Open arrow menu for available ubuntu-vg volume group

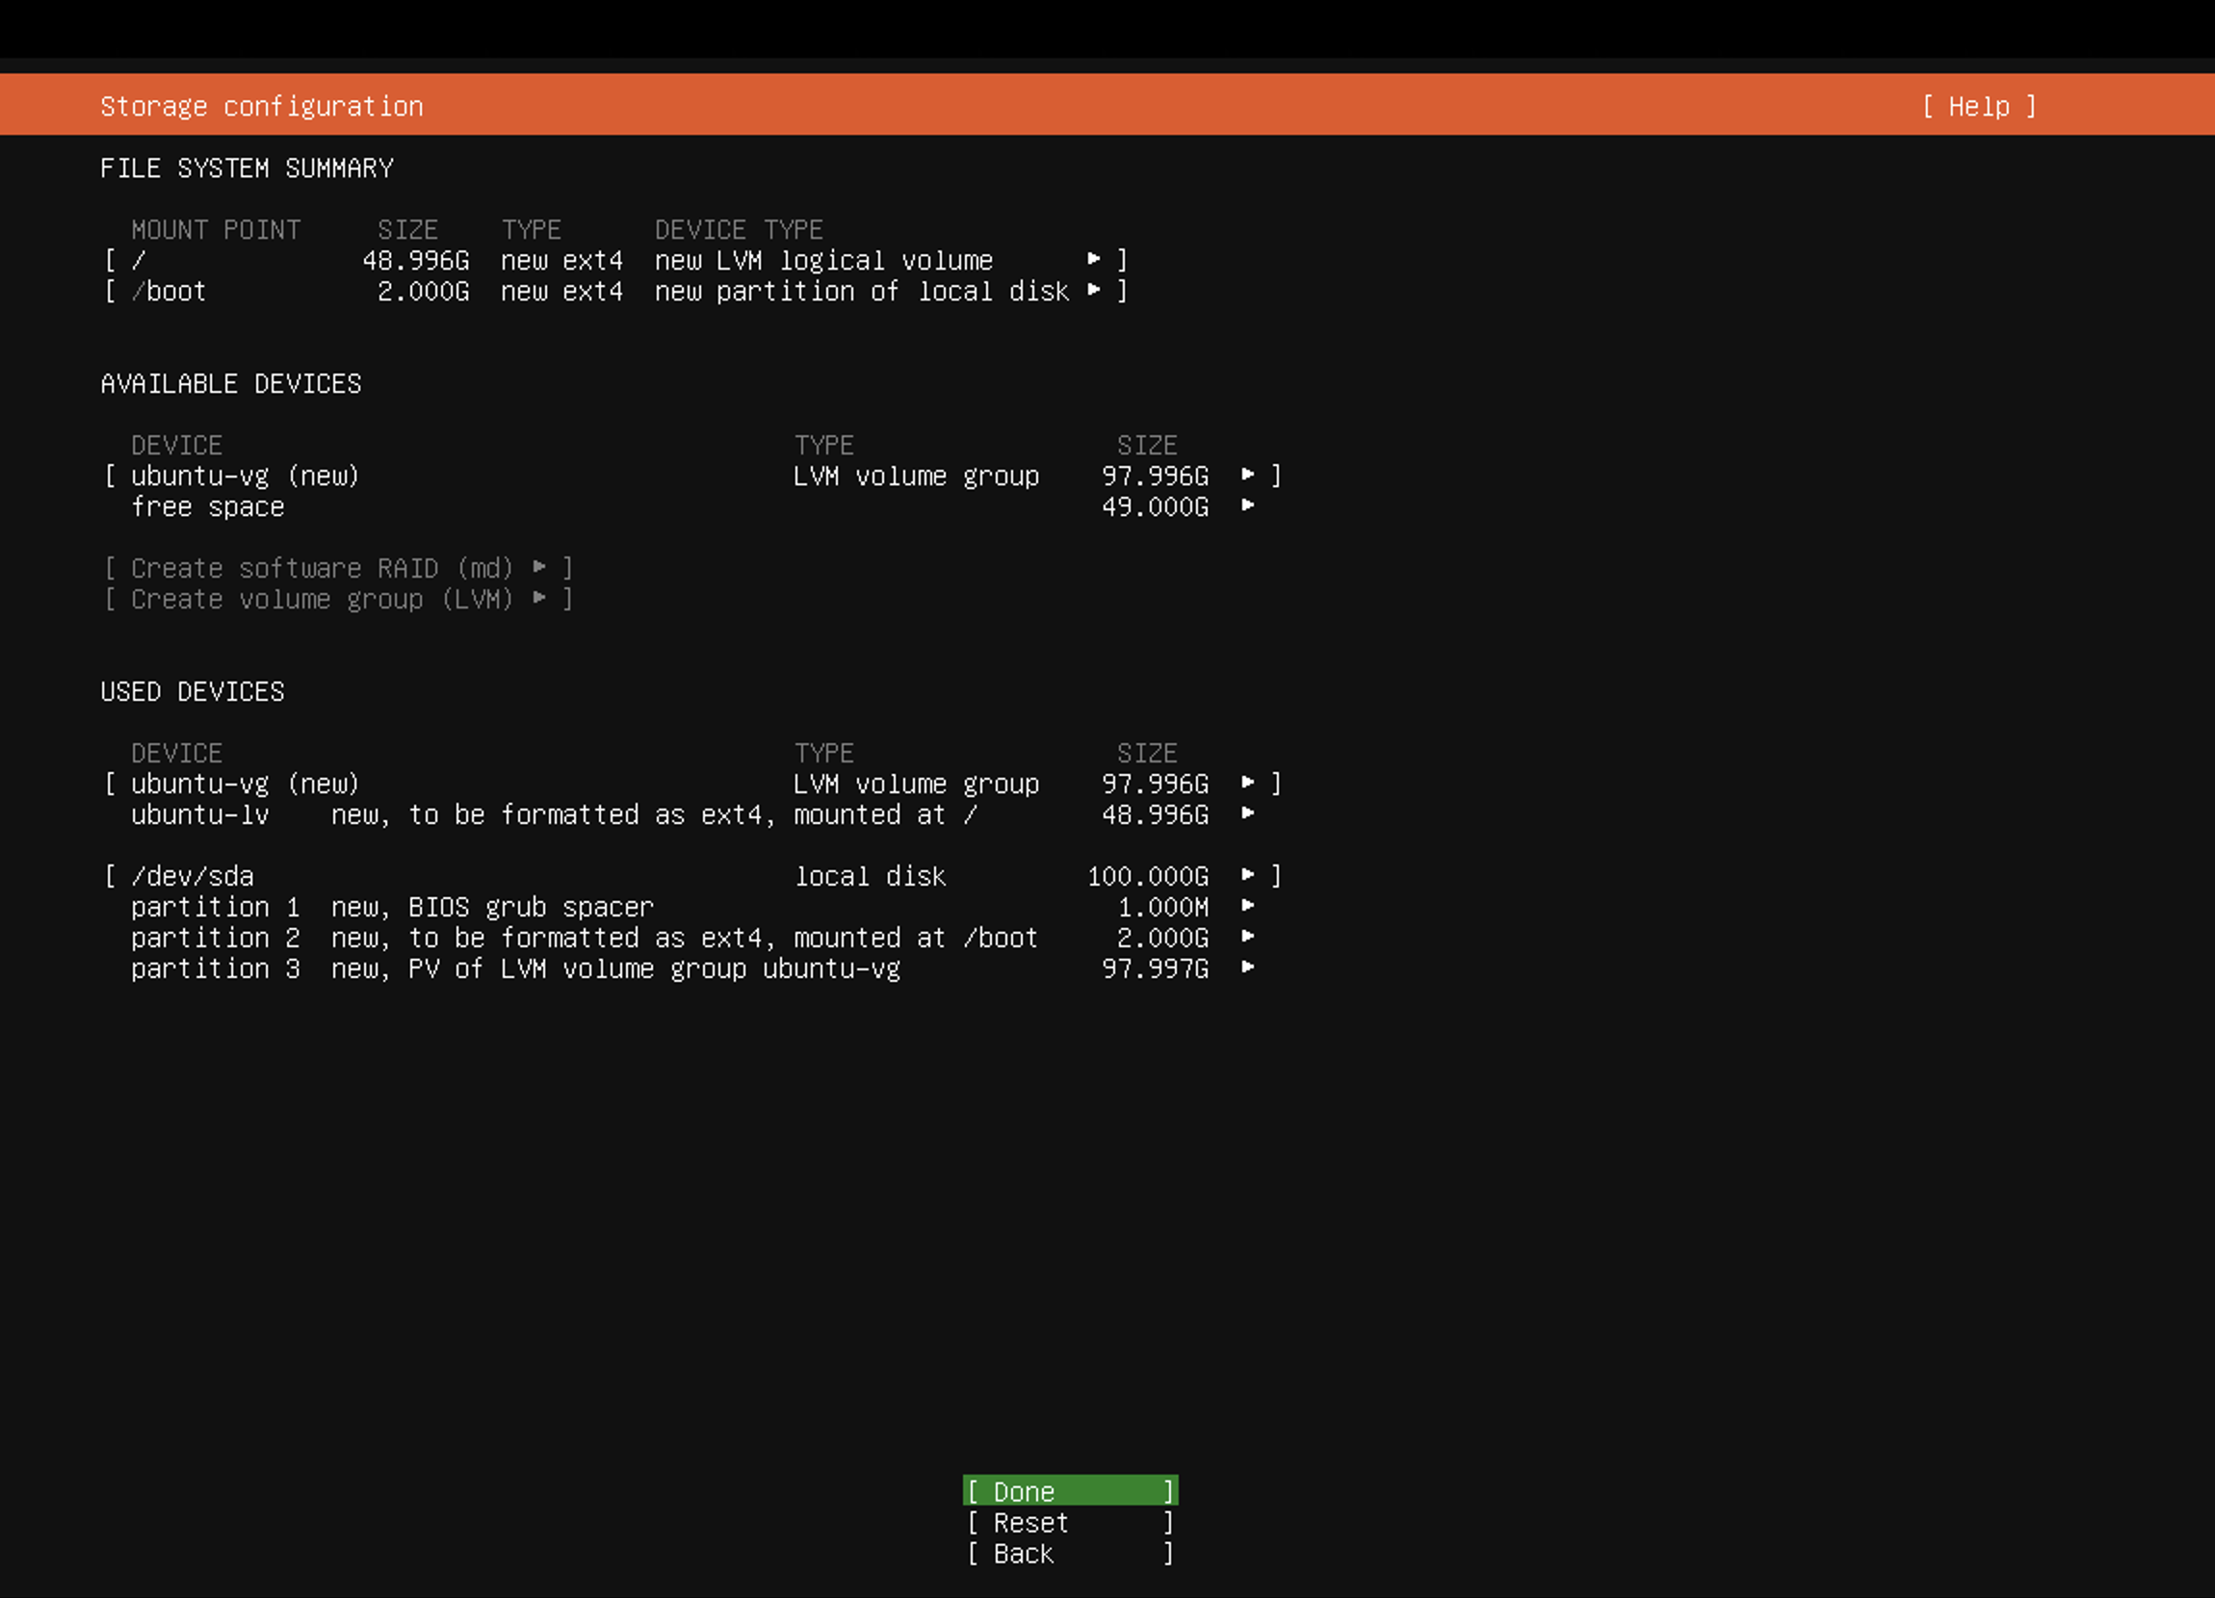[x=1247, y=476]
